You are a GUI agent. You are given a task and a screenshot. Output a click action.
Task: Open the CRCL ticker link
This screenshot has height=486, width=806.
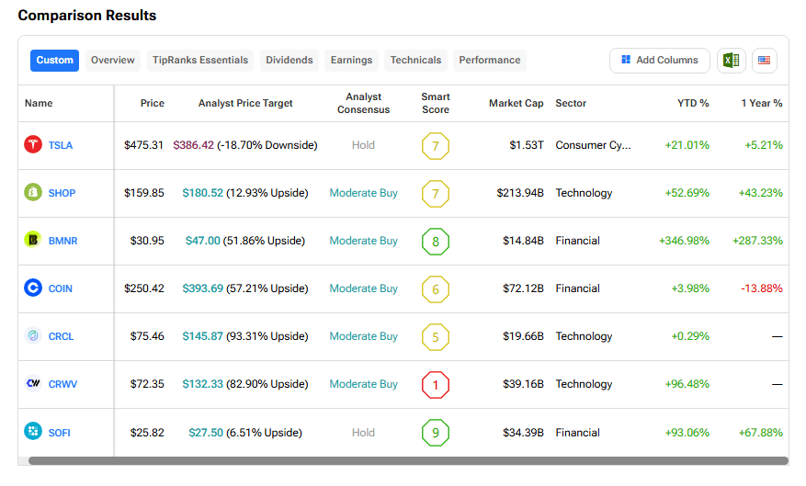61,336
